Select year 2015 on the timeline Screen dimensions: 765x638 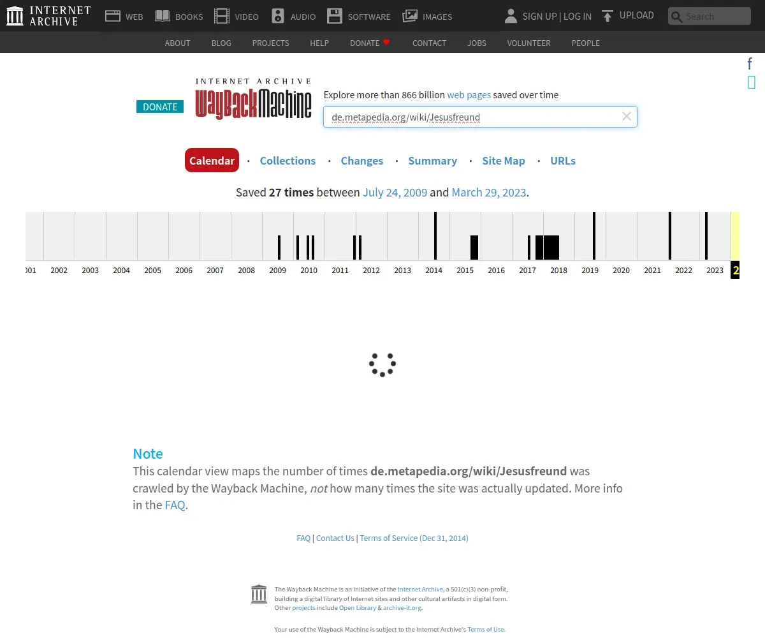pos(465,271)
